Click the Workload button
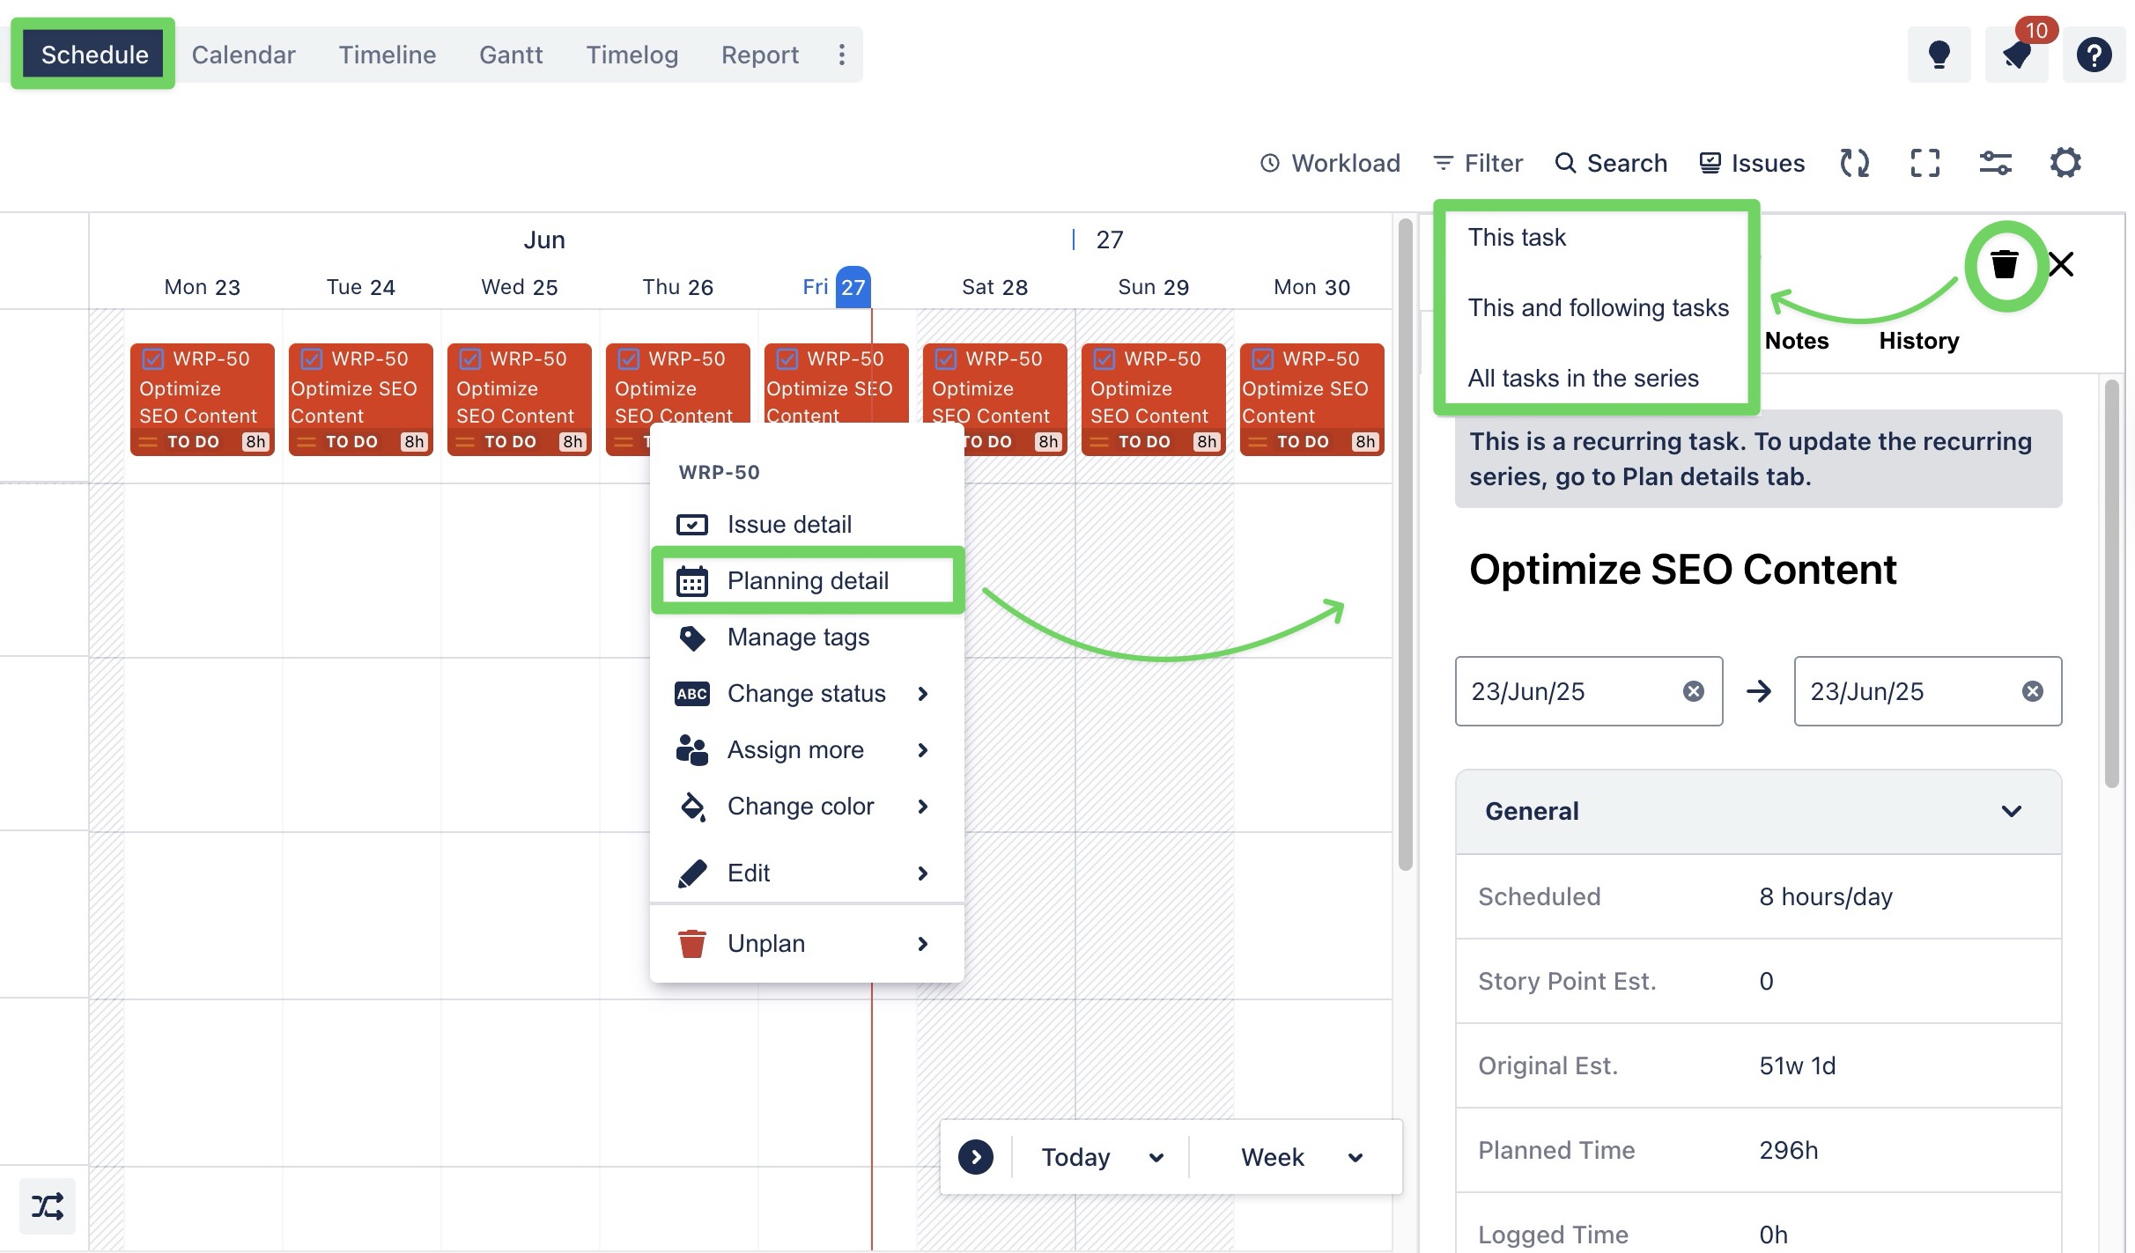This screenshot has height=1253, width=2135. point(1330,163)
